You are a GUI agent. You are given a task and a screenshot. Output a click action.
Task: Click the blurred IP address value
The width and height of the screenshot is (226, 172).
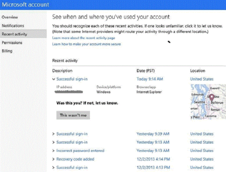[69, 92]
